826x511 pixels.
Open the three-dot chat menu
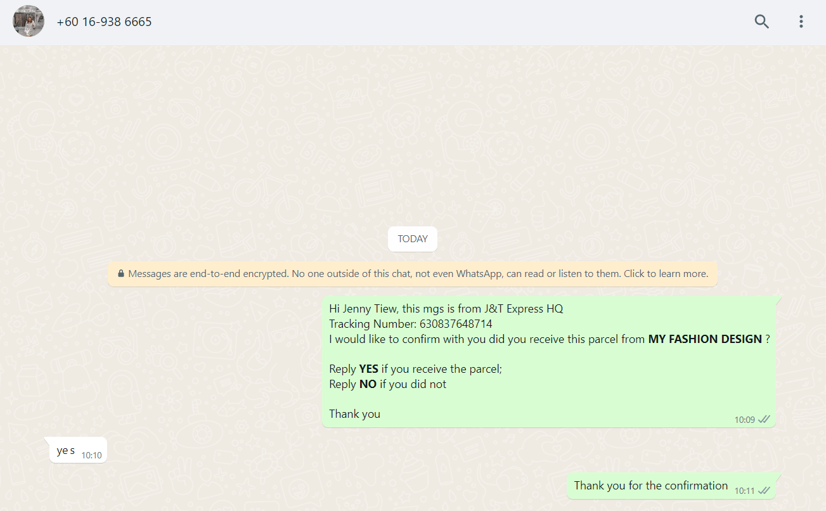[x=801, y=22]
